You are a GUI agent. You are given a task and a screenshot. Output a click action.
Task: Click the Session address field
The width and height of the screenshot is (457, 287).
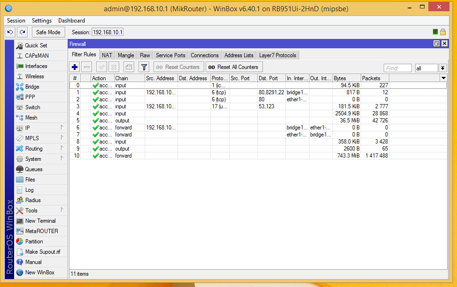[108, 32]
